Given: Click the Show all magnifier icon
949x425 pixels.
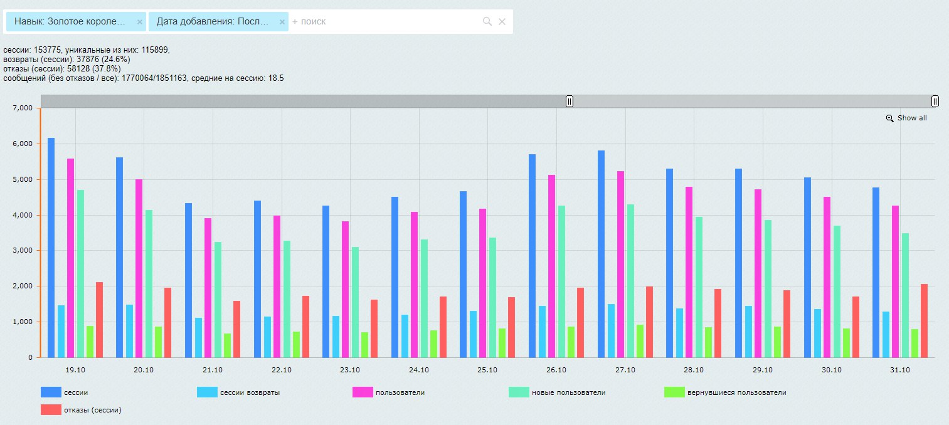Looking at the screenshot, I should [x=889, y=118].
